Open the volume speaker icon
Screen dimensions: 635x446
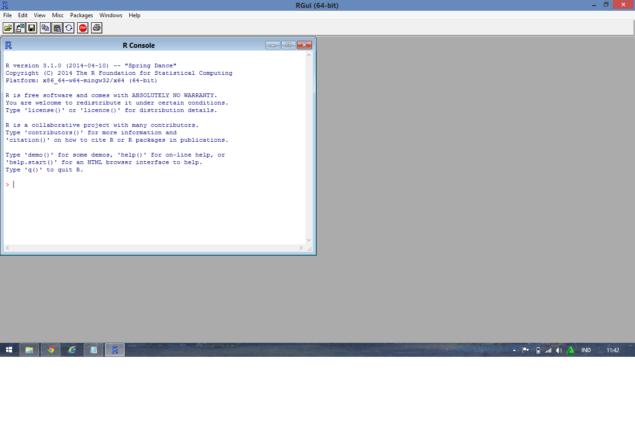point(559,350)
